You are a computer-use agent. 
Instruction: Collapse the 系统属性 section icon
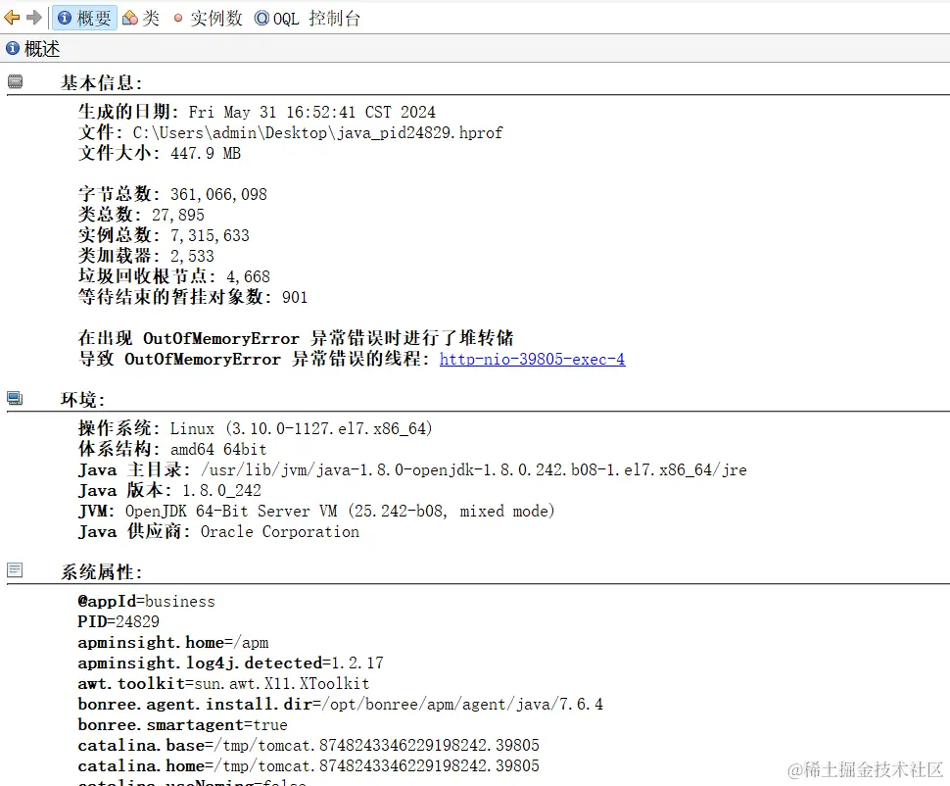pyautogui.click(x=15, y=570)
